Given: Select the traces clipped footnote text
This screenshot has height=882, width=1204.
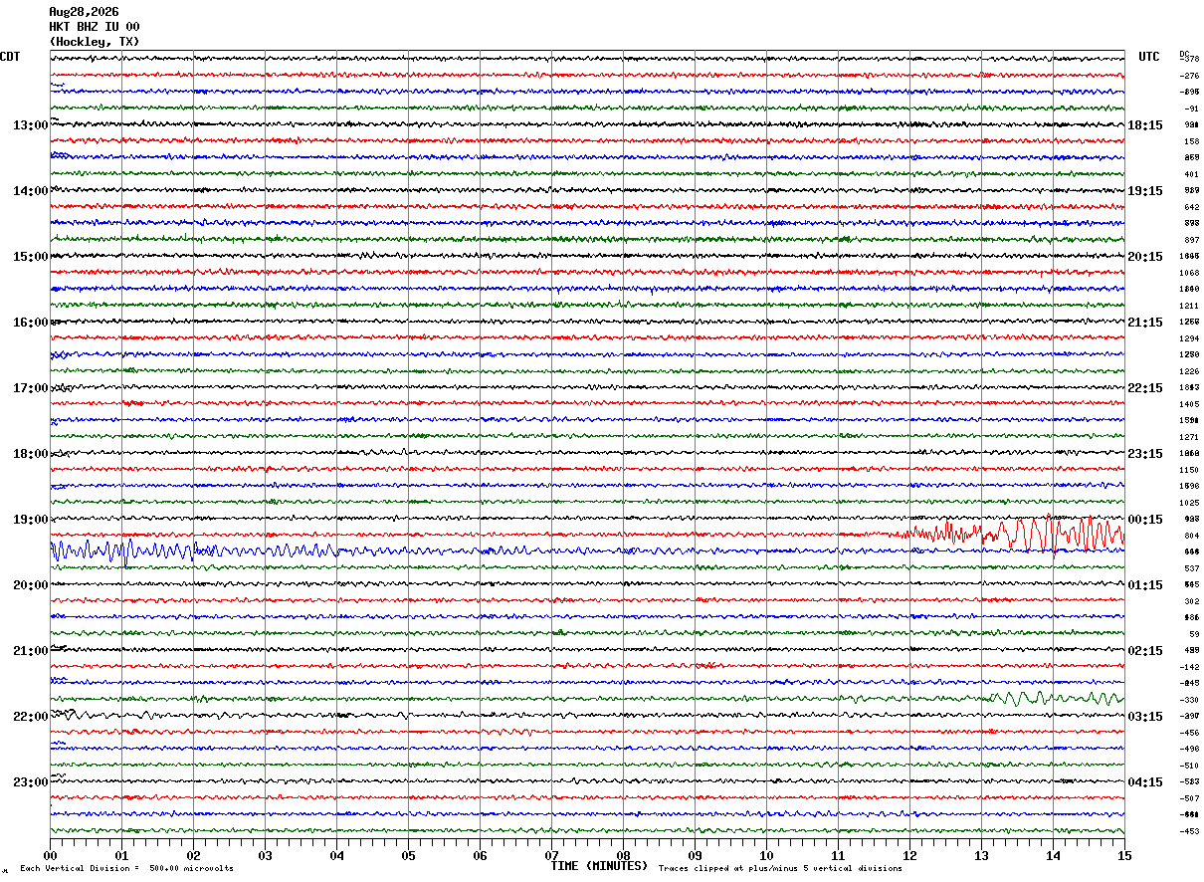Looking at the screenshot, I should (x=780, y=868).
